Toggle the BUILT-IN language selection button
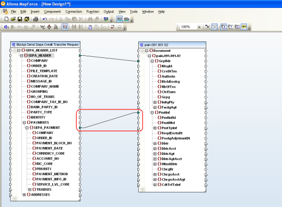Viewport: 282px width, 207px height. click(120, 19)
